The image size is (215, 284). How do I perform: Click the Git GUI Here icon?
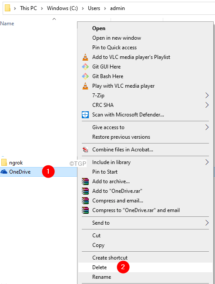[x=85, y=67]
